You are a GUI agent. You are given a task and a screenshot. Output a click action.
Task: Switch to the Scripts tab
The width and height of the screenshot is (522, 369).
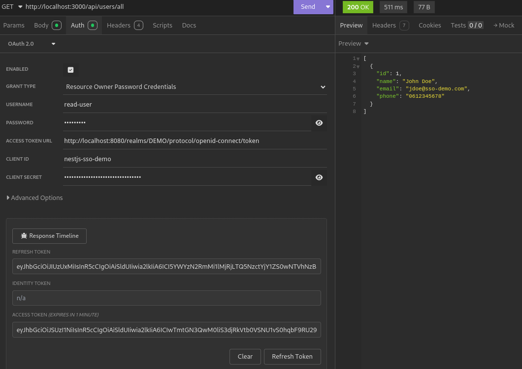tap(163, 25)
